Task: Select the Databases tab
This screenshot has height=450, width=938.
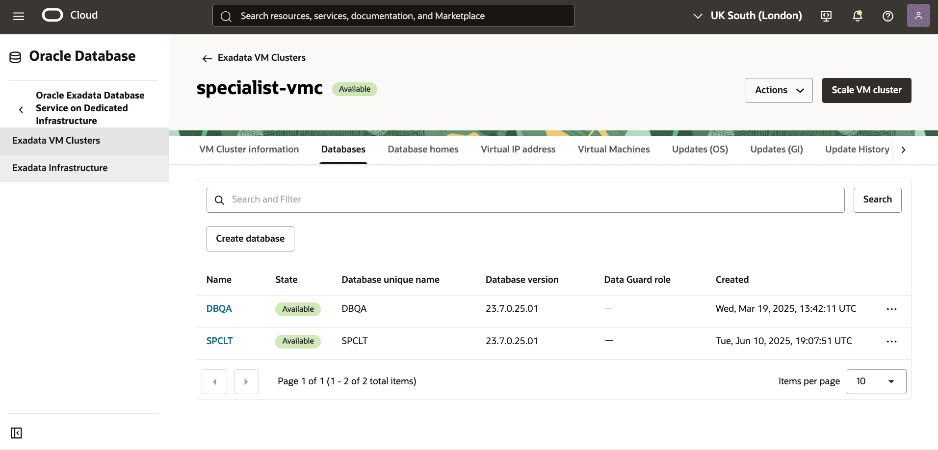Action: tap(343, 150)
